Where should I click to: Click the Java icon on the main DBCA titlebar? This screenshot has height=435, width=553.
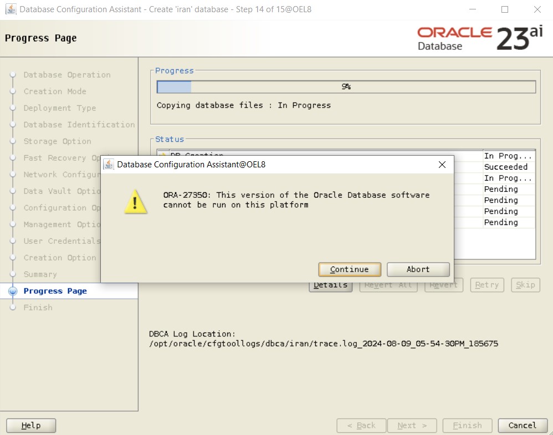pos(12,9)
